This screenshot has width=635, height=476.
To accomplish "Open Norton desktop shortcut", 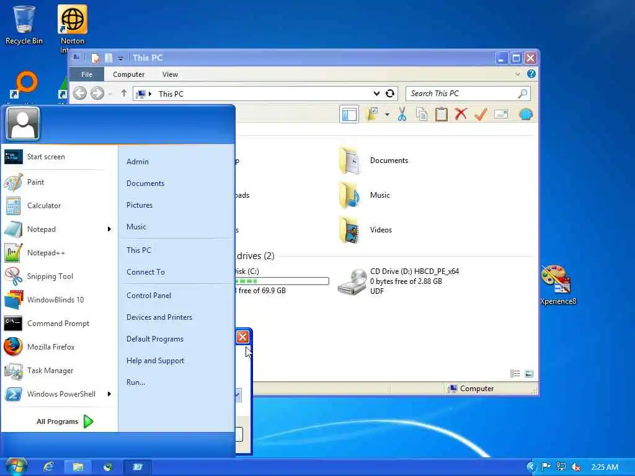I will (x=73, y=27).
